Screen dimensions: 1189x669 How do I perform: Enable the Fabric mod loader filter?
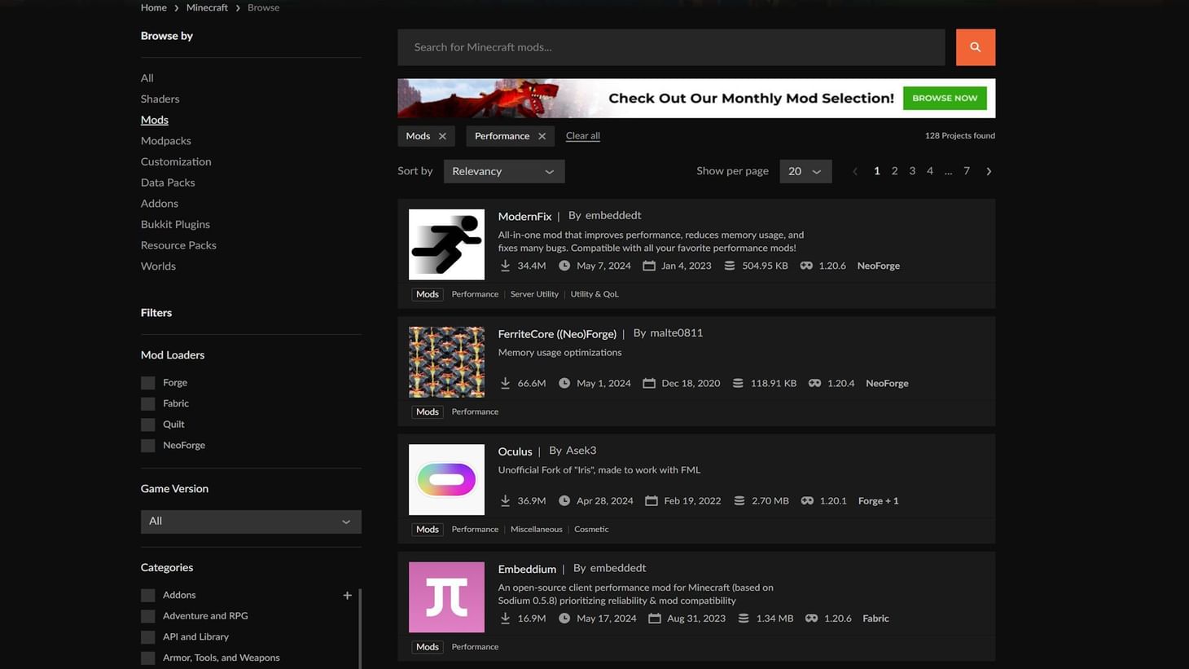(147, 403)
